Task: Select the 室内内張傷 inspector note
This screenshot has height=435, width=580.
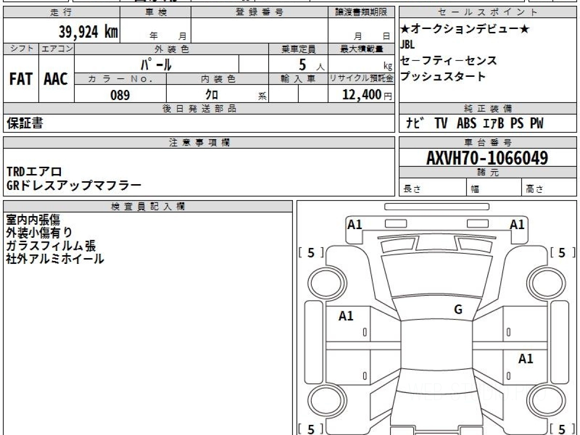Action: [33, 220]
